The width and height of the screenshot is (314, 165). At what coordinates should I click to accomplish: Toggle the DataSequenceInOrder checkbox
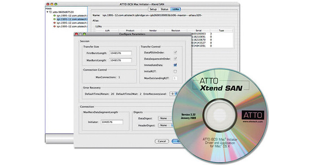click(x=175, y=59)
